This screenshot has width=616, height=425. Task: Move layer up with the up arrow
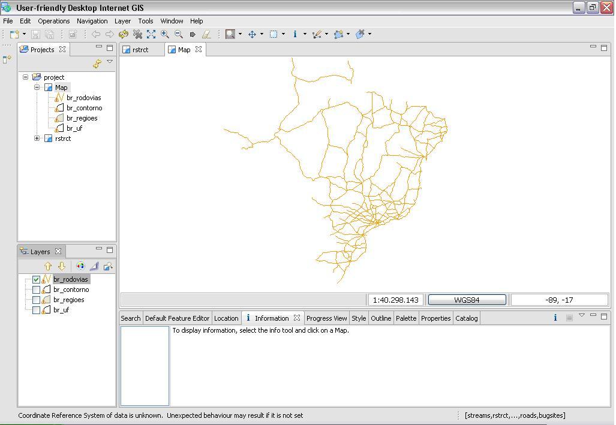click(x=48, y=266)
